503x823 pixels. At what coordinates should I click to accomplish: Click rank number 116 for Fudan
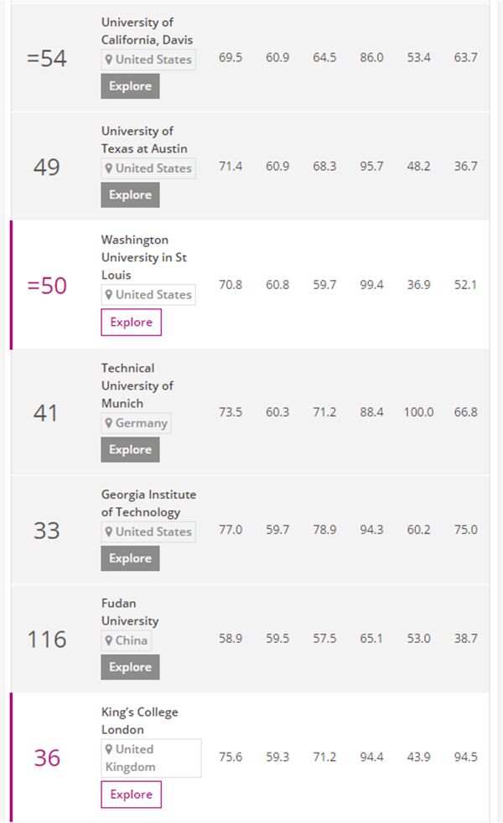tap(47, 639)
